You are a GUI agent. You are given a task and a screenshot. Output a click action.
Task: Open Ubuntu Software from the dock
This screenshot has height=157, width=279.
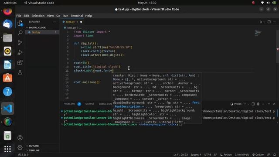point(7,78)
